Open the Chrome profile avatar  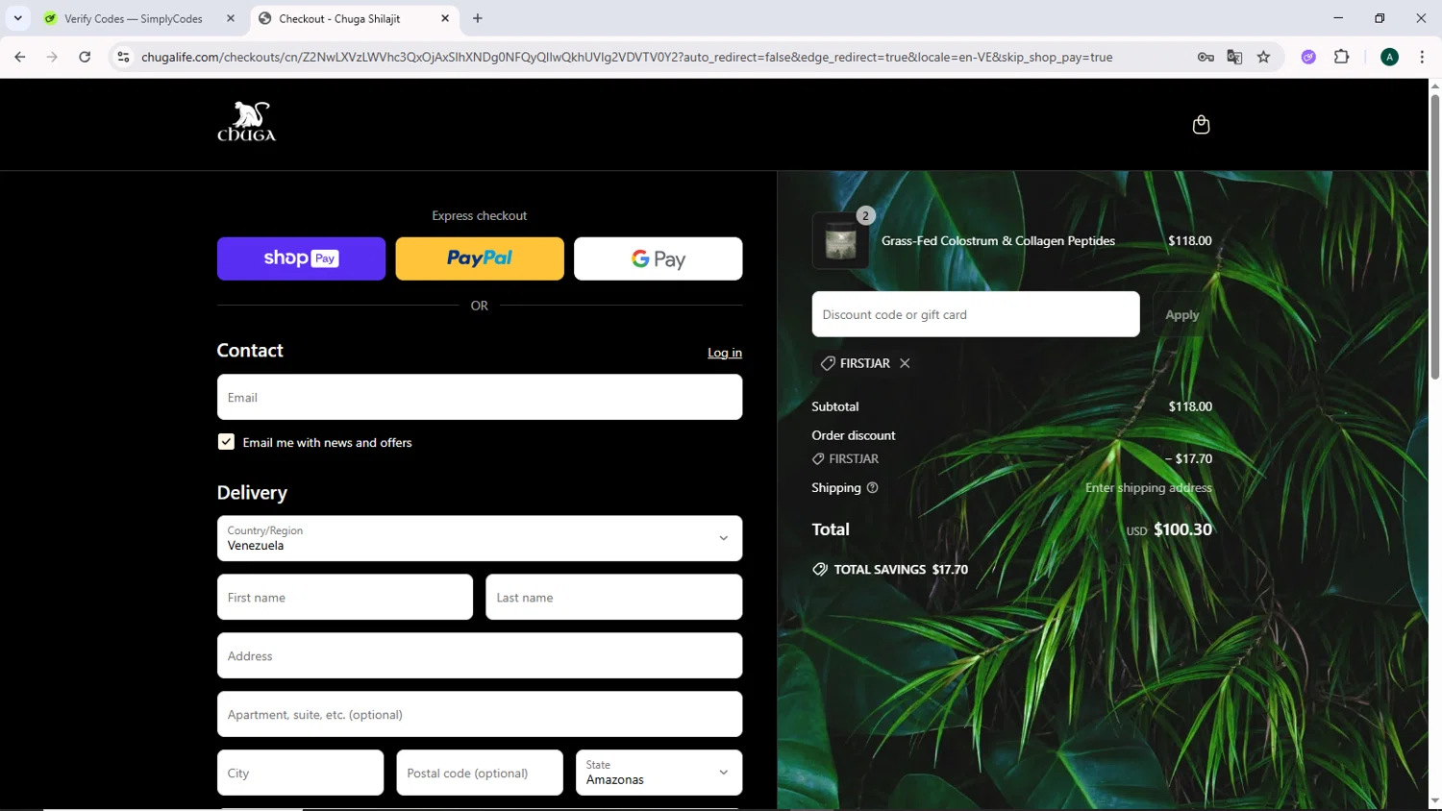[x=1389, y=57]
